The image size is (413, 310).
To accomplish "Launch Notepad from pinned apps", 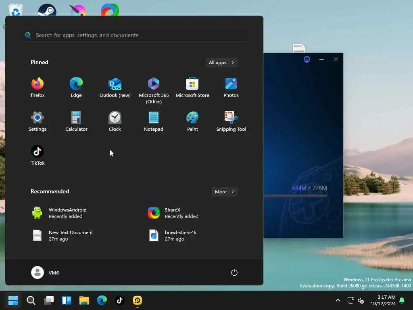I will (154, 121).
